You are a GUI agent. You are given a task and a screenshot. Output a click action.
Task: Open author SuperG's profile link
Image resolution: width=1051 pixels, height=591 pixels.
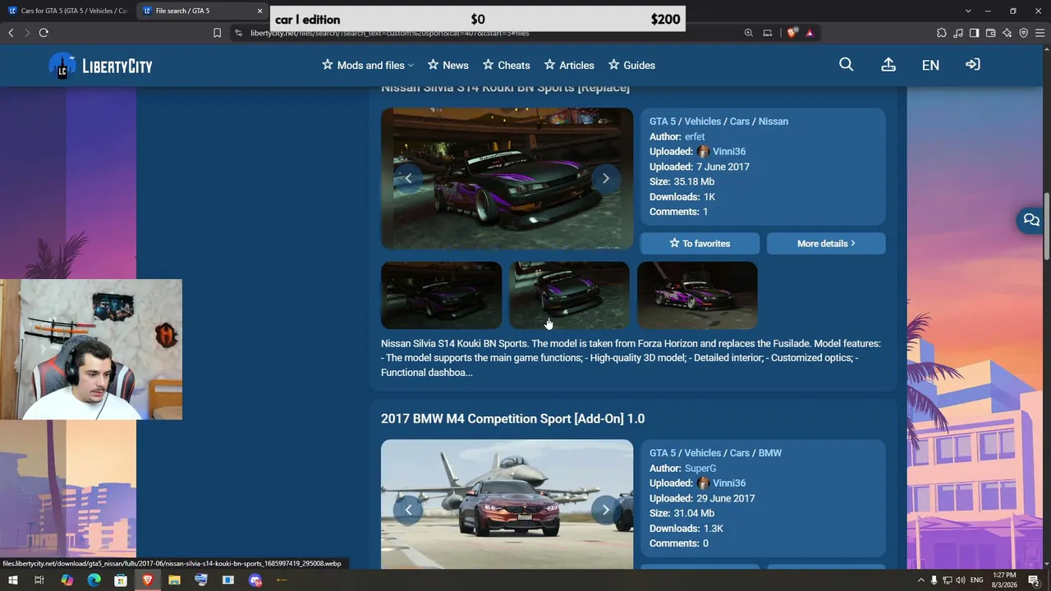click(700, 468)
